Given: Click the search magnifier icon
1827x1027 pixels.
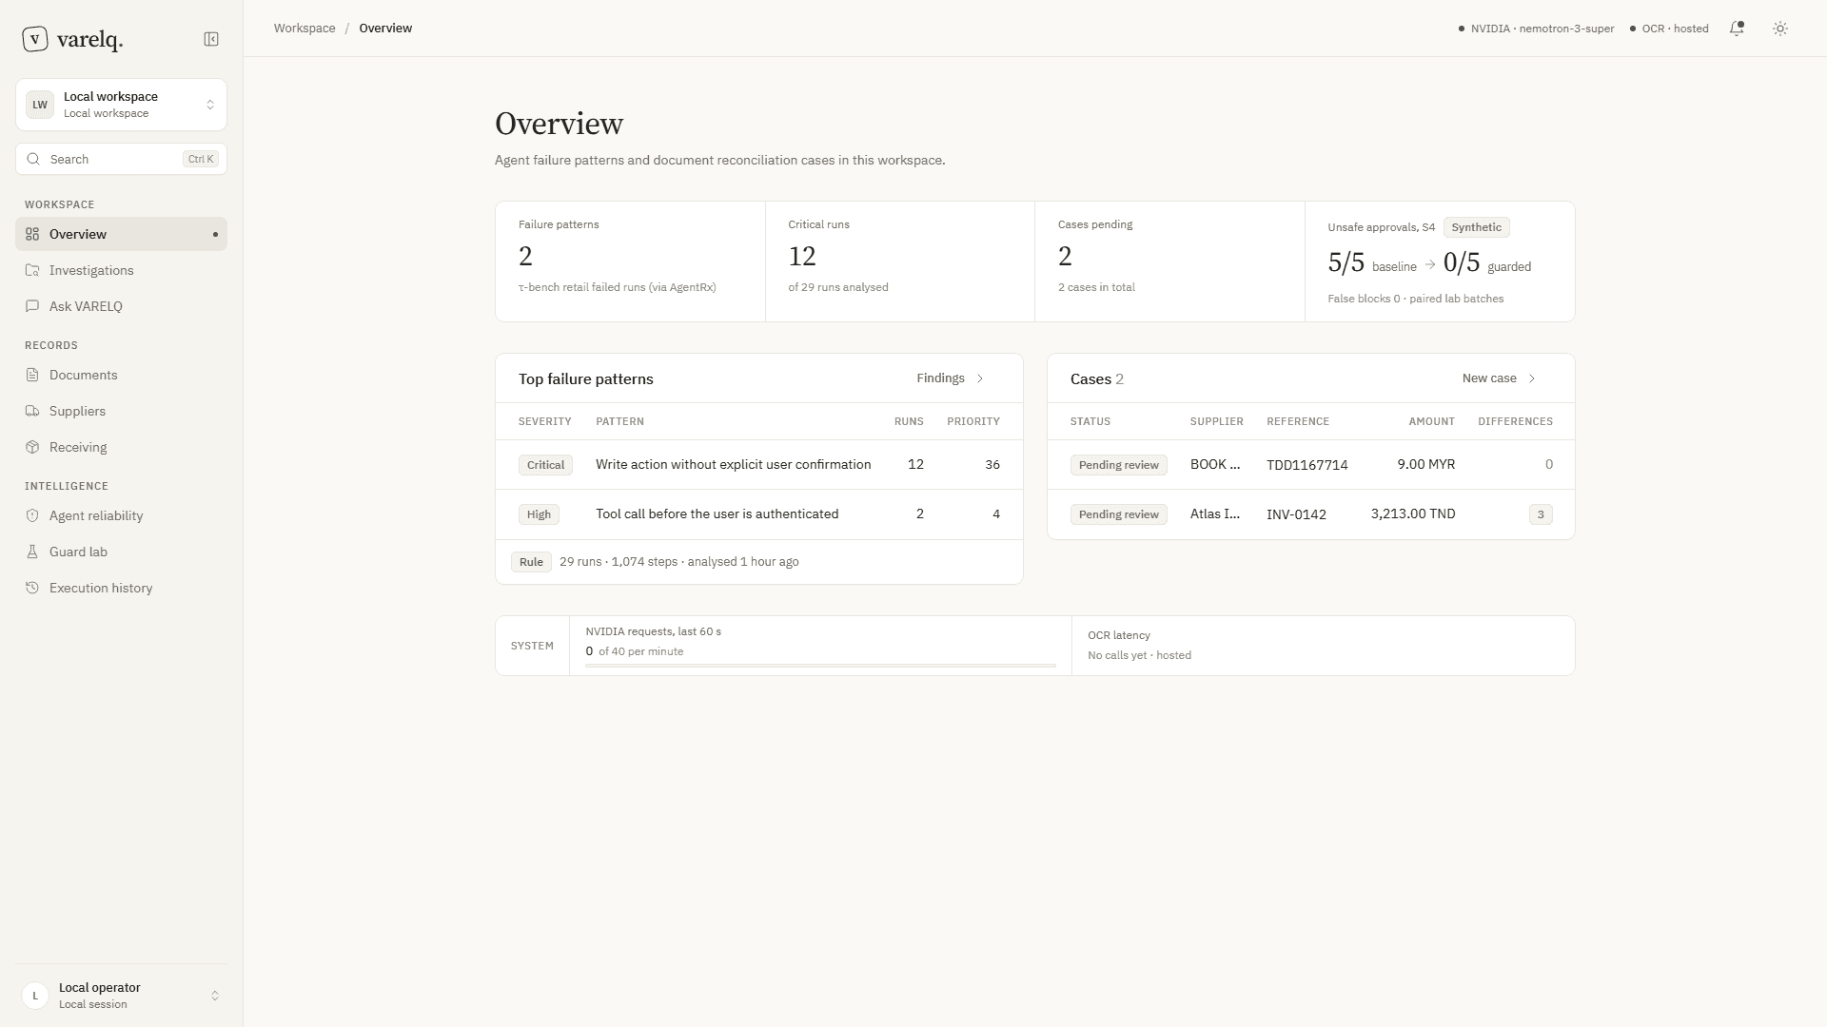Looking at the screenshot, I should tap(34, 159).
